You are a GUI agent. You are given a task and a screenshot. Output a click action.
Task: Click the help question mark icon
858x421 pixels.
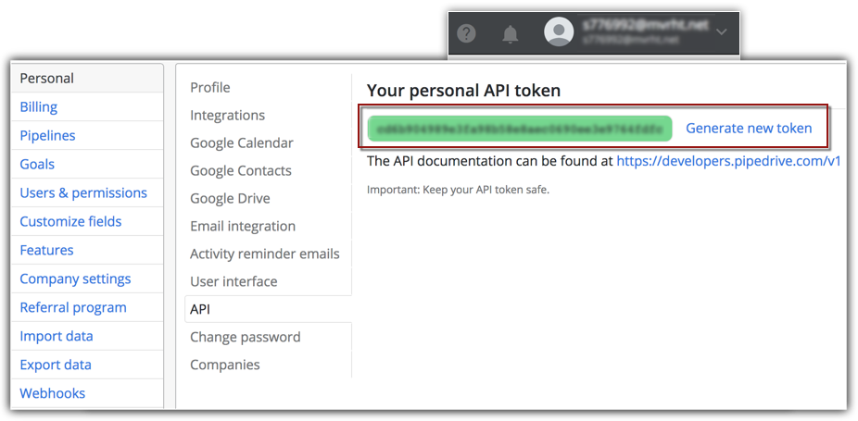(467, 34)
